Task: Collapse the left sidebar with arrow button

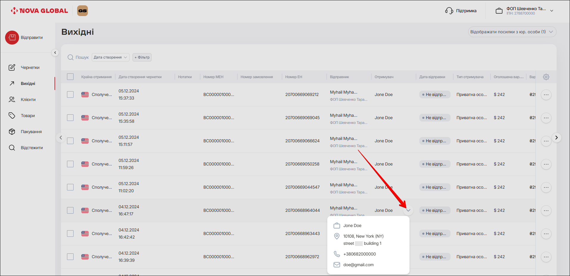Action: (55, 53)
